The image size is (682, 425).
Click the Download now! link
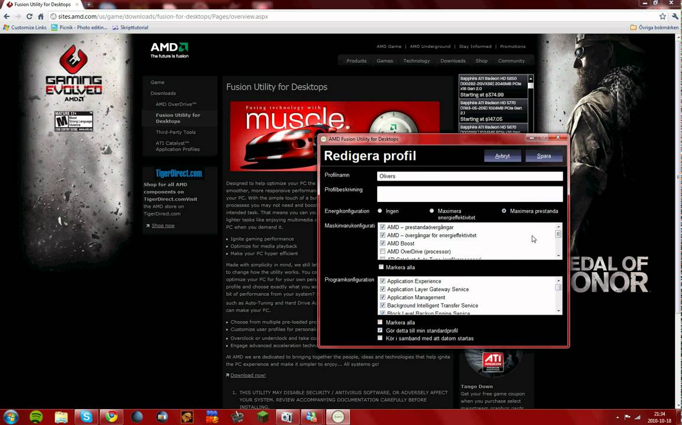[248, 375]
